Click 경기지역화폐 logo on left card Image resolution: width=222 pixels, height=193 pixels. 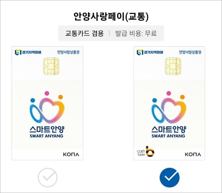click(x=28, y=52)
